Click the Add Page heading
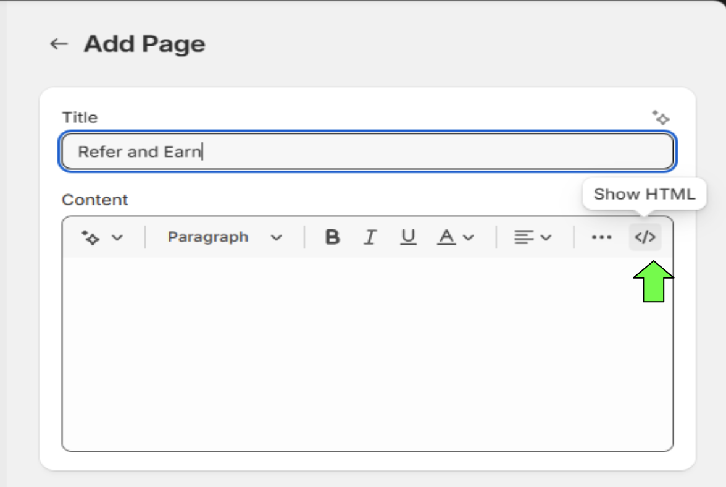Image resolution: width=726 pixels, height=487 pixels. pyautogui.click(x=144, y=44)
